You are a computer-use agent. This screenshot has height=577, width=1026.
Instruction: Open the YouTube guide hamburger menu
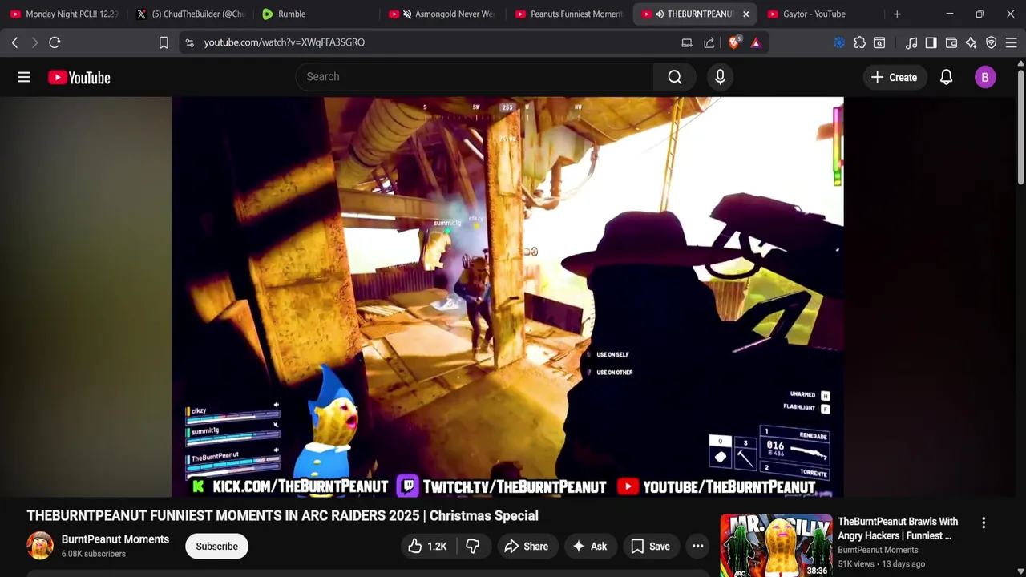pyautogui.click(x=24, y=77)
